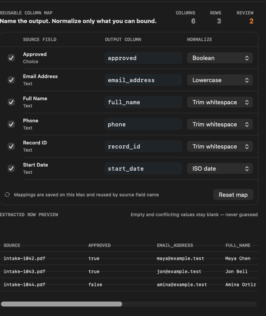
Task: Click the COLUMNS count 6
Action: click(x=193, y=21)
